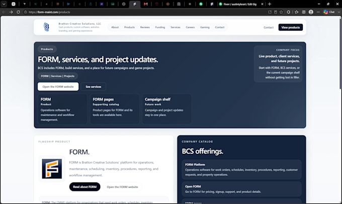Click the COMPANY CATALOG label
This screenshot has height=204, width=342.
coord(197,142)
